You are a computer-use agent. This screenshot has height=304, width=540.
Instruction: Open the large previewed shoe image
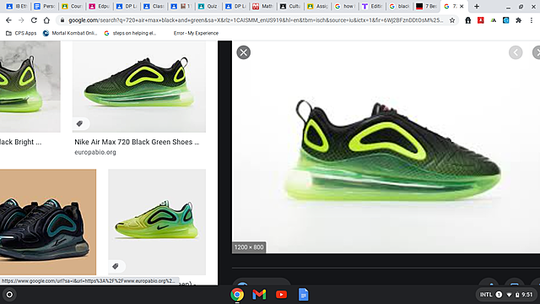[386, 147]
